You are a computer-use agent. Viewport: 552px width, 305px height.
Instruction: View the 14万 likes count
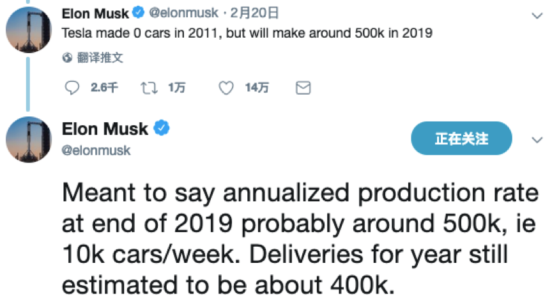pos(257,88)
